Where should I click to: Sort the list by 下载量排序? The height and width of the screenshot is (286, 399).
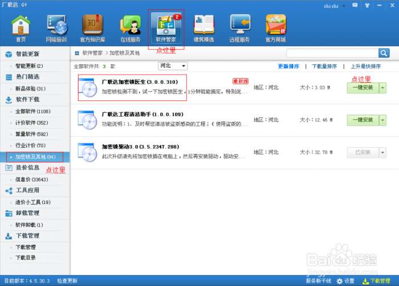click(x=324, y=66)
